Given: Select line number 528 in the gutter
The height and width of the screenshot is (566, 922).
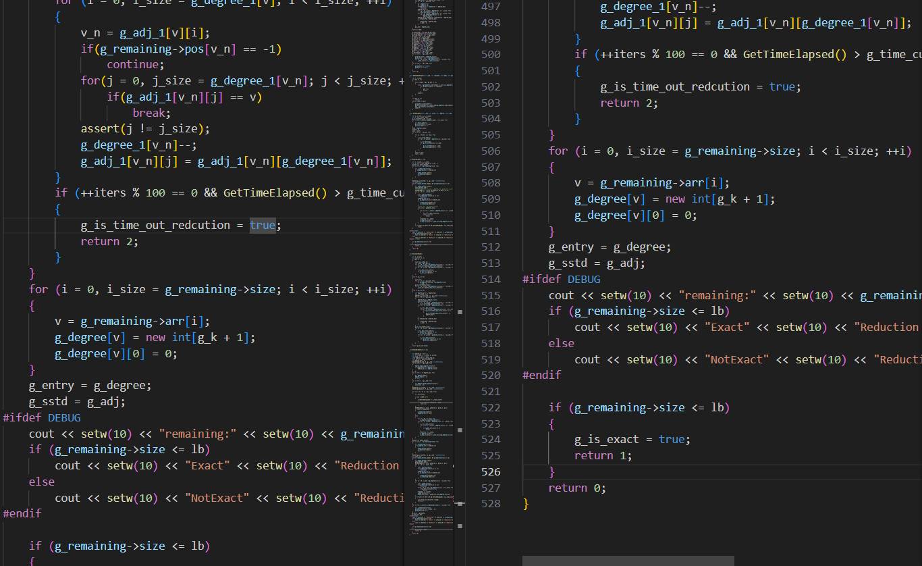Looking at the screenshot, I should 491,504.
